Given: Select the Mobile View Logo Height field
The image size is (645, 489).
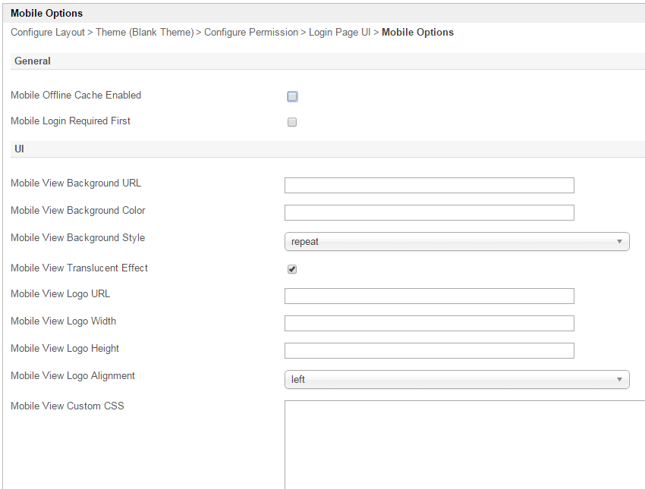Looking at the screenshot, I should tap(429, 351).
